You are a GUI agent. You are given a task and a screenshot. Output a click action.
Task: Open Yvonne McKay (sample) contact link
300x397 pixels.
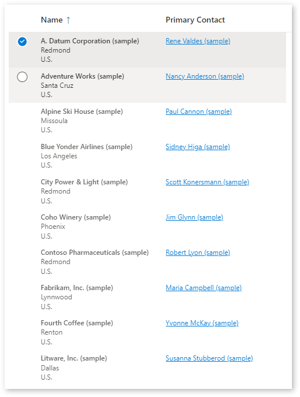(202, 323)
